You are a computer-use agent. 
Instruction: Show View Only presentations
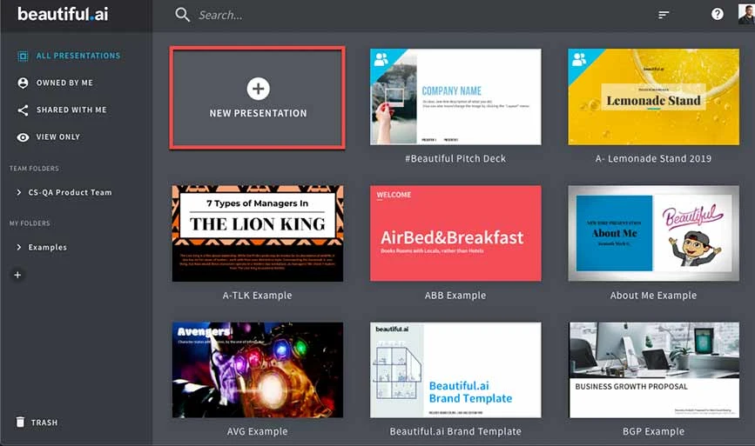tap(58, 137)
